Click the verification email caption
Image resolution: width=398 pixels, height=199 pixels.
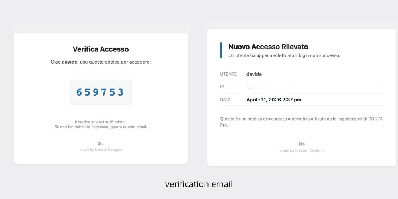[x=199, y=184]
